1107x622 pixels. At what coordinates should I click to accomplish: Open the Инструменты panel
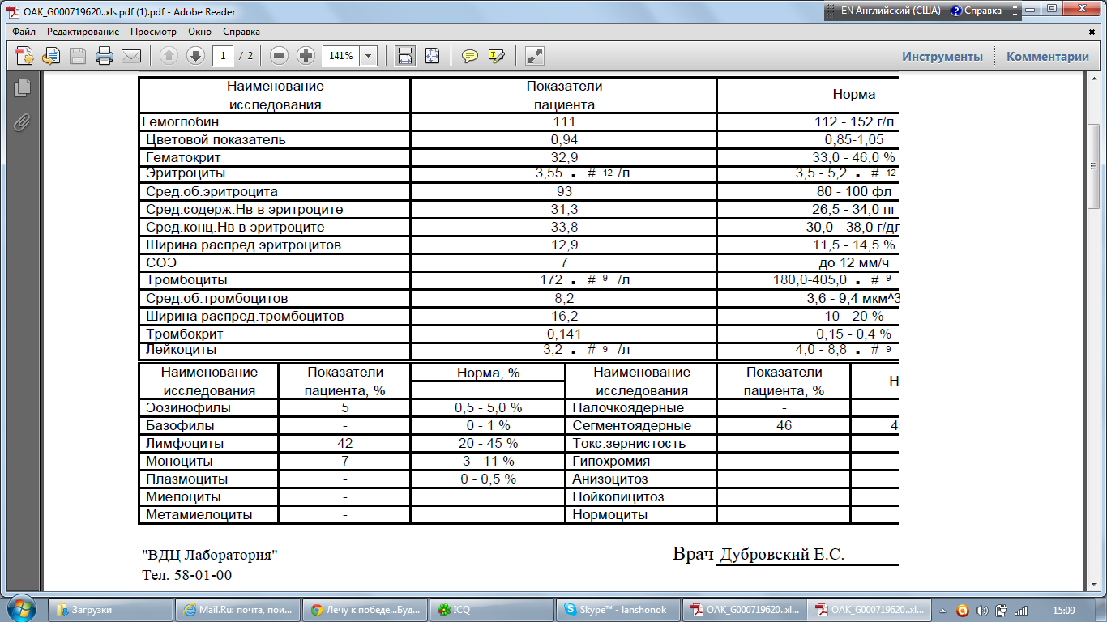[x=942, y=56]
